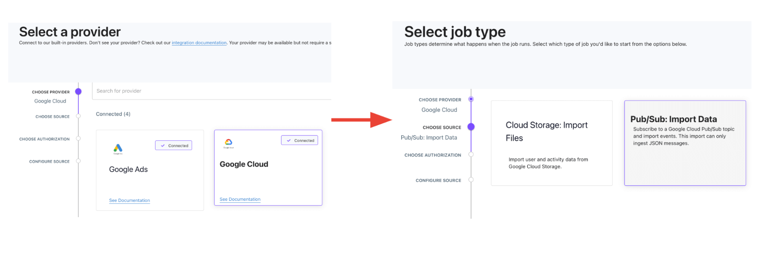Open See Documentation under Google Ads

coord(129,200)
